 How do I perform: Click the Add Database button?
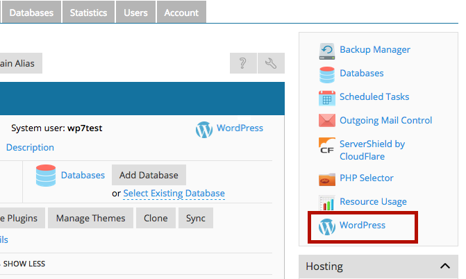[x=149, y=175]
